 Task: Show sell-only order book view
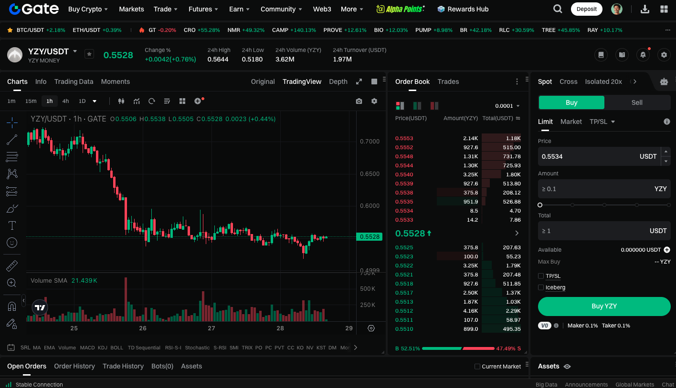pyautogui.click(x=434, y=106)
